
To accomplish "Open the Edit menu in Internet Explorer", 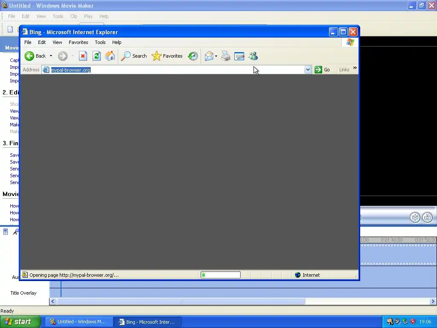I will 42,42.
